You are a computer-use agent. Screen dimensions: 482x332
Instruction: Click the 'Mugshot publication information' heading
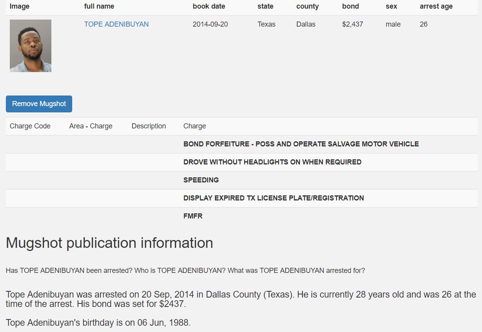(x=109, y=243)
